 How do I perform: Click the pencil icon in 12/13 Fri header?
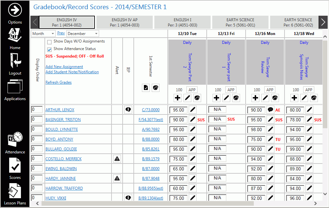(x=226, y=98)
